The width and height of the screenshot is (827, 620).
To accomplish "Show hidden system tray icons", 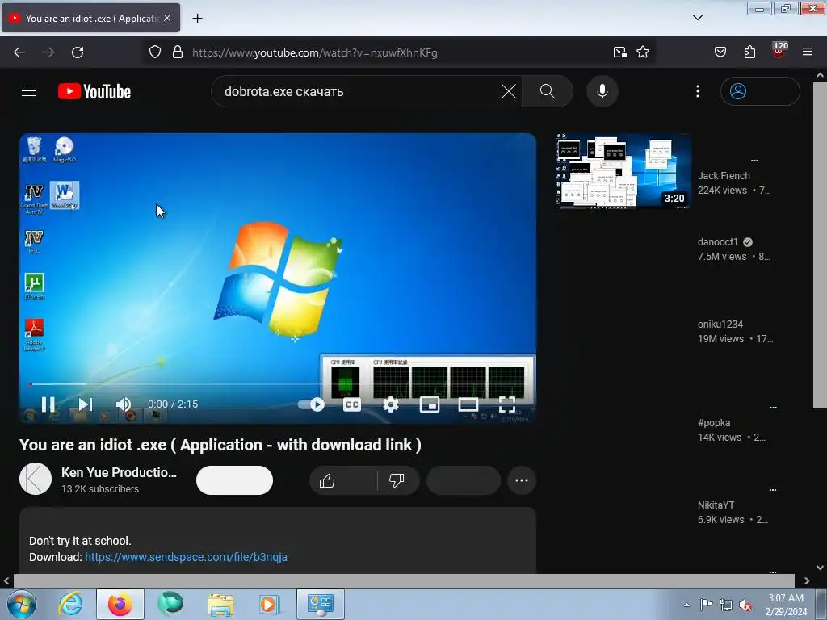I will click(x=686, y=605).
